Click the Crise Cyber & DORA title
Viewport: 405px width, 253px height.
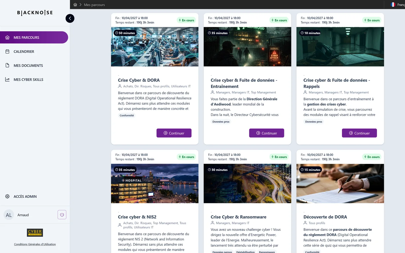(x=139, y=80)
